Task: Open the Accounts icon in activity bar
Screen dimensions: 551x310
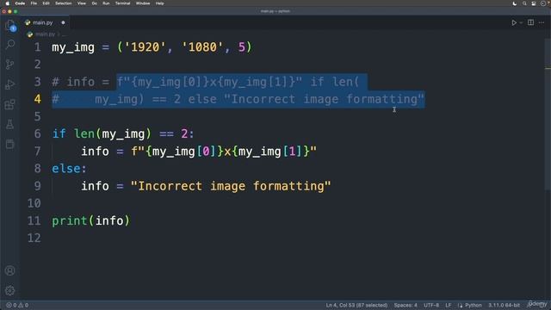Action: (x=10, y=270)
